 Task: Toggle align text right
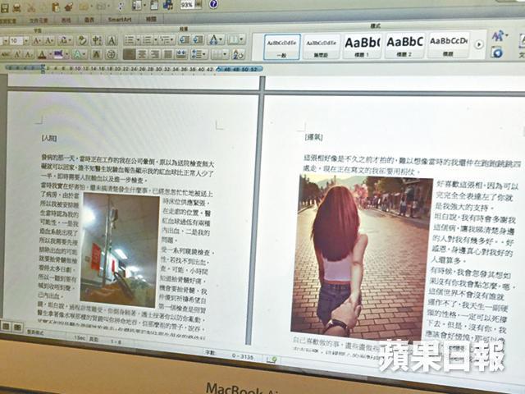(x=155, y=54)
